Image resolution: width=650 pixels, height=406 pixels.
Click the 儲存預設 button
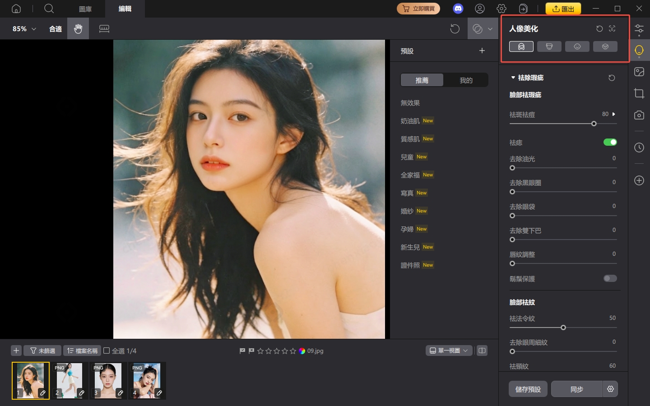[x=528, y=389]
